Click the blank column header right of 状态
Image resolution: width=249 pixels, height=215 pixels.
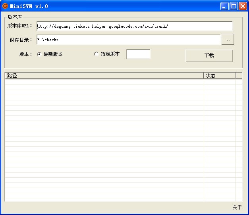239,76
